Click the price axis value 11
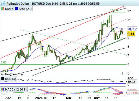Image resolution: width=139 pixels, height=101 pixels. [x=129, y=20]
